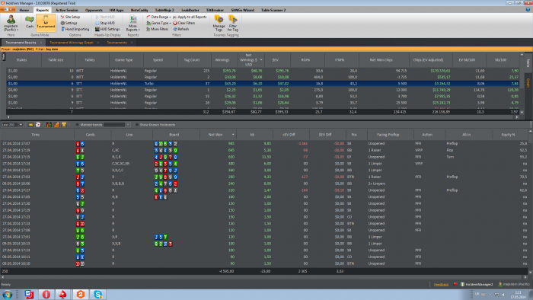Open Manage Tags
Screen dimensions: 533x300
coord(219,24)
